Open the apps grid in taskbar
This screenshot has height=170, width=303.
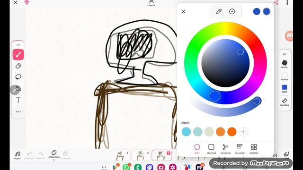tap(104, 167)
